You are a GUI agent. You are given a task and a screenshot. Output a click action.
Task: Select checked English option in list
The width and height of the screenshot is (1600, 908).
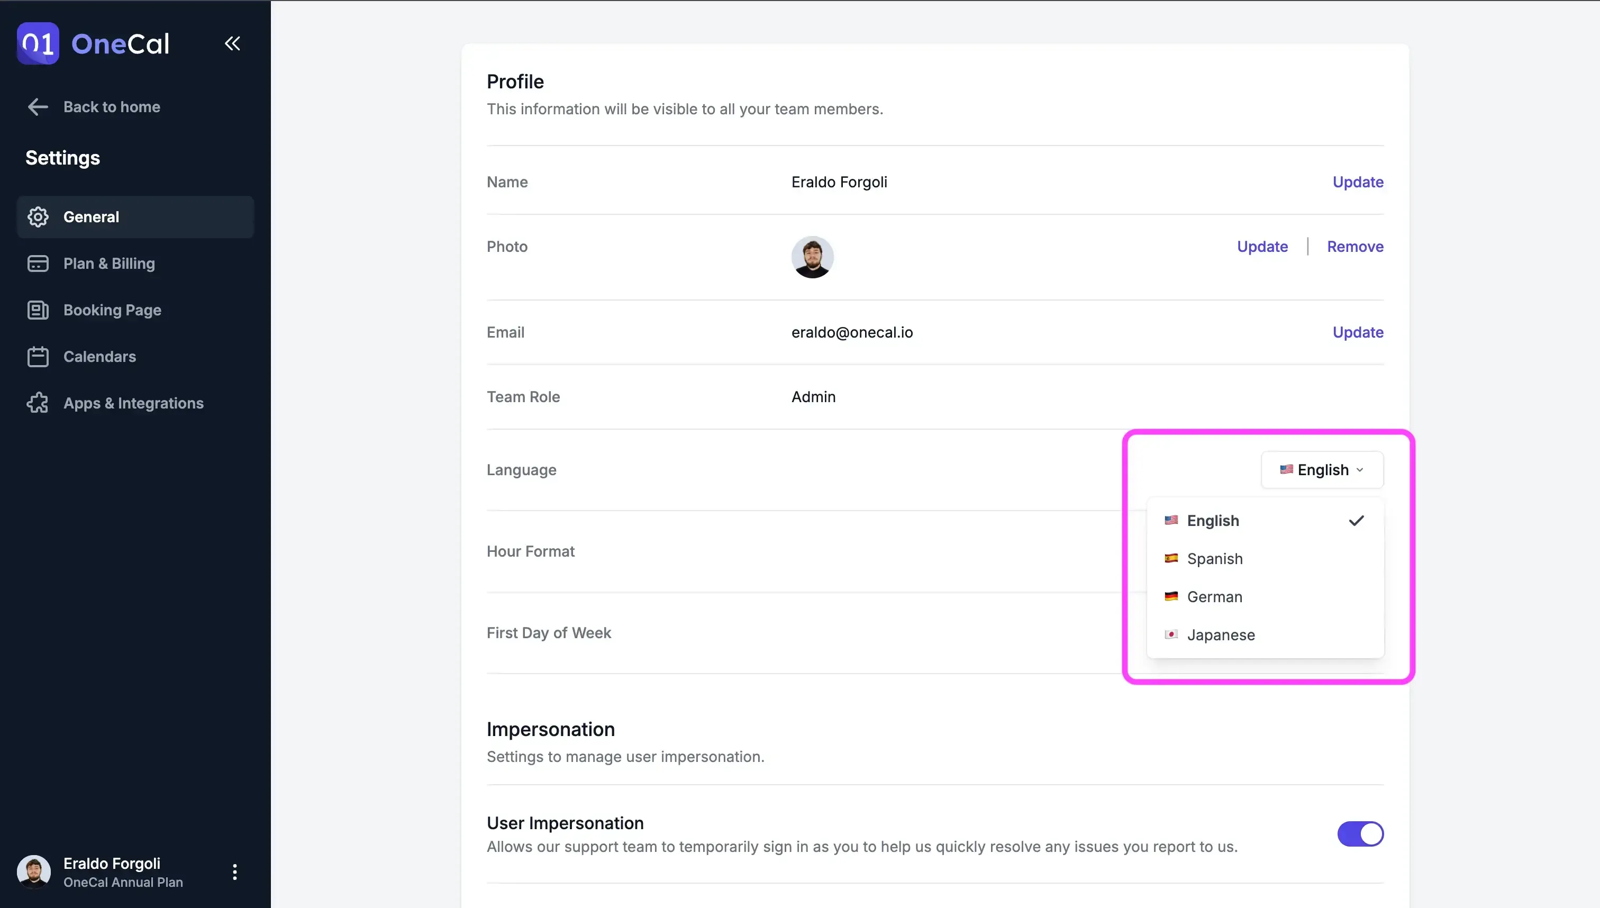tap(1213, 521)
